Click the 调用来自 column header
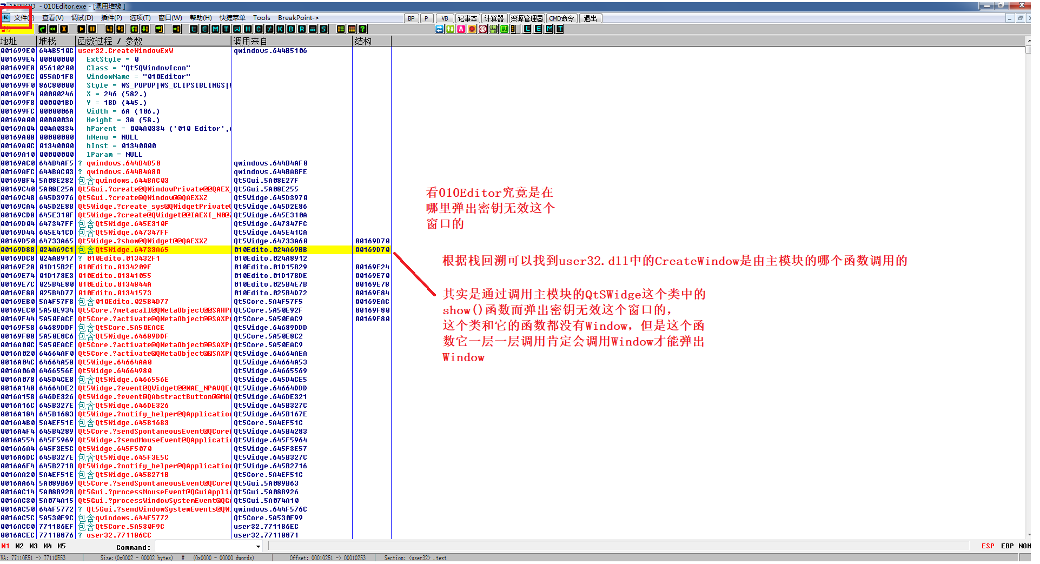The width and height of the screenshot is (1040, 564). [x=292, y=41]
